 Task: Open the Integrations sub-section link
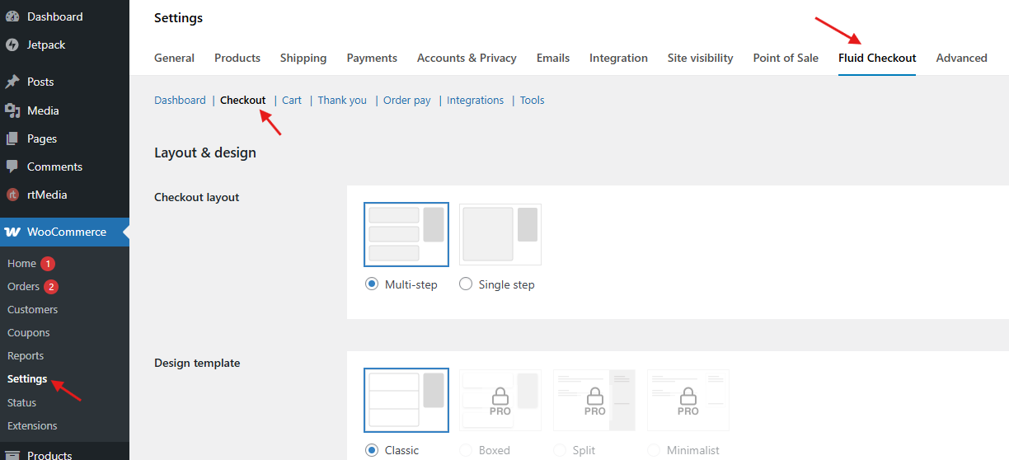point(475,100)
